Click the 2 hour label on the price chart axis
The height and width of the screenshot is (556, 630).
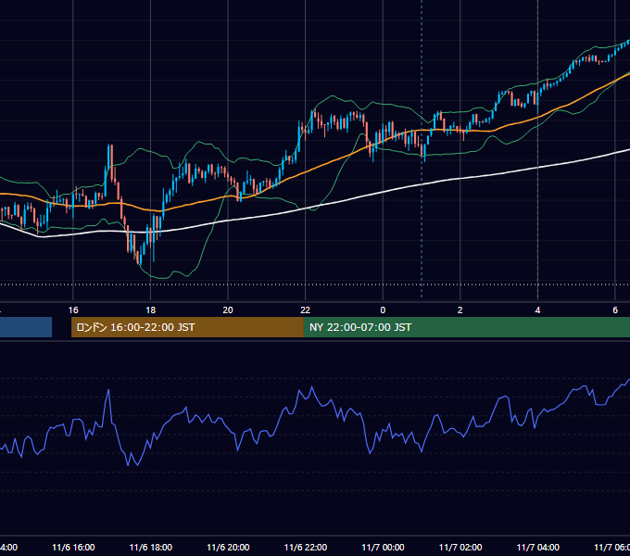460,310
